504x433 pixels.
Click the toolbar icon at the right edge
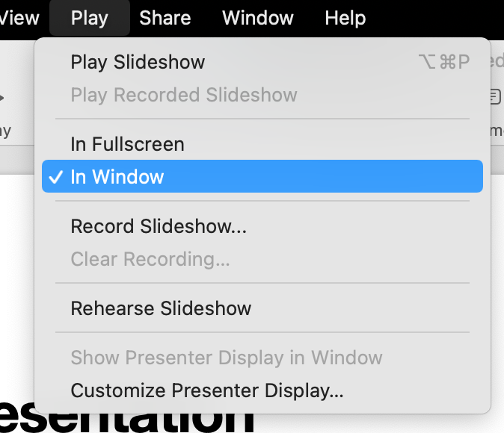coord(495,96)
